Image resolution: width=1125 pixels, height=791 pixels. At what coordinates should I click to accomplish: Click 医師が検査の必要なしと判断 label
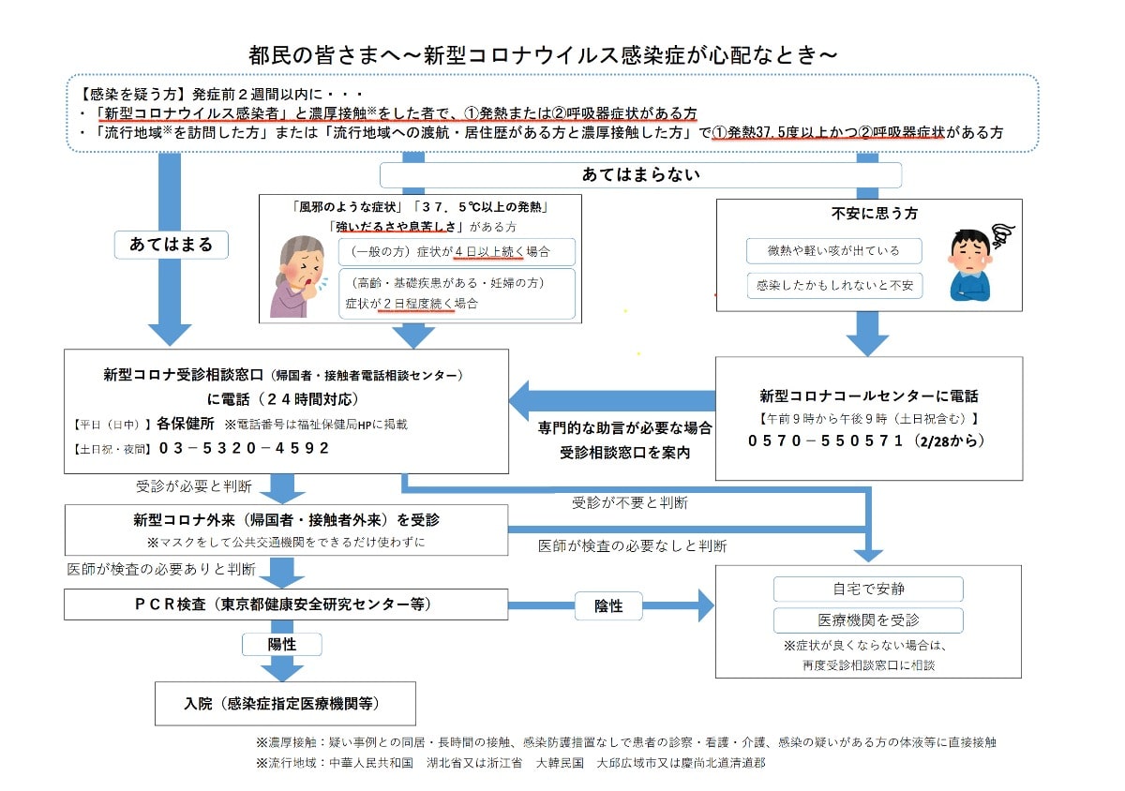tap(633, 545)
